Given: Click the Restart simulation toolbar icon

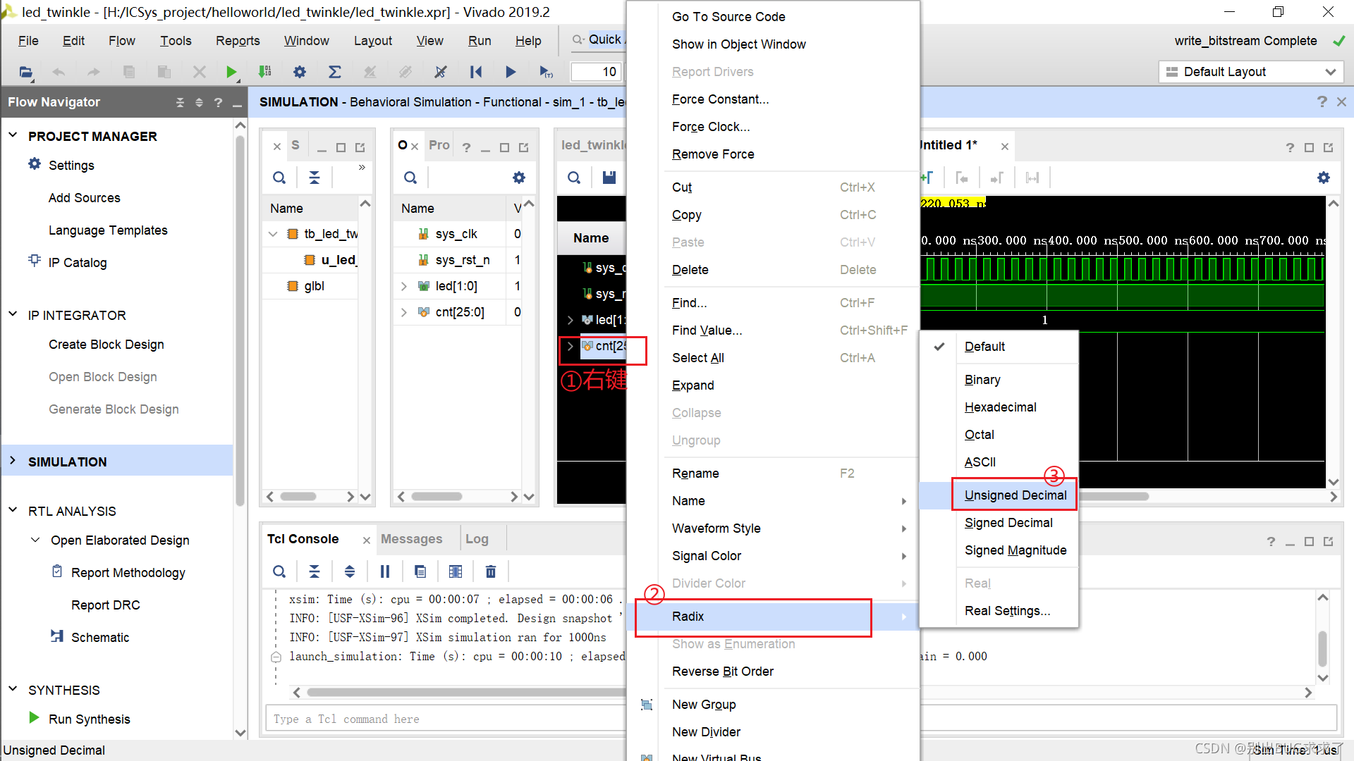Looking at the screenshot, I should [476, 72].
